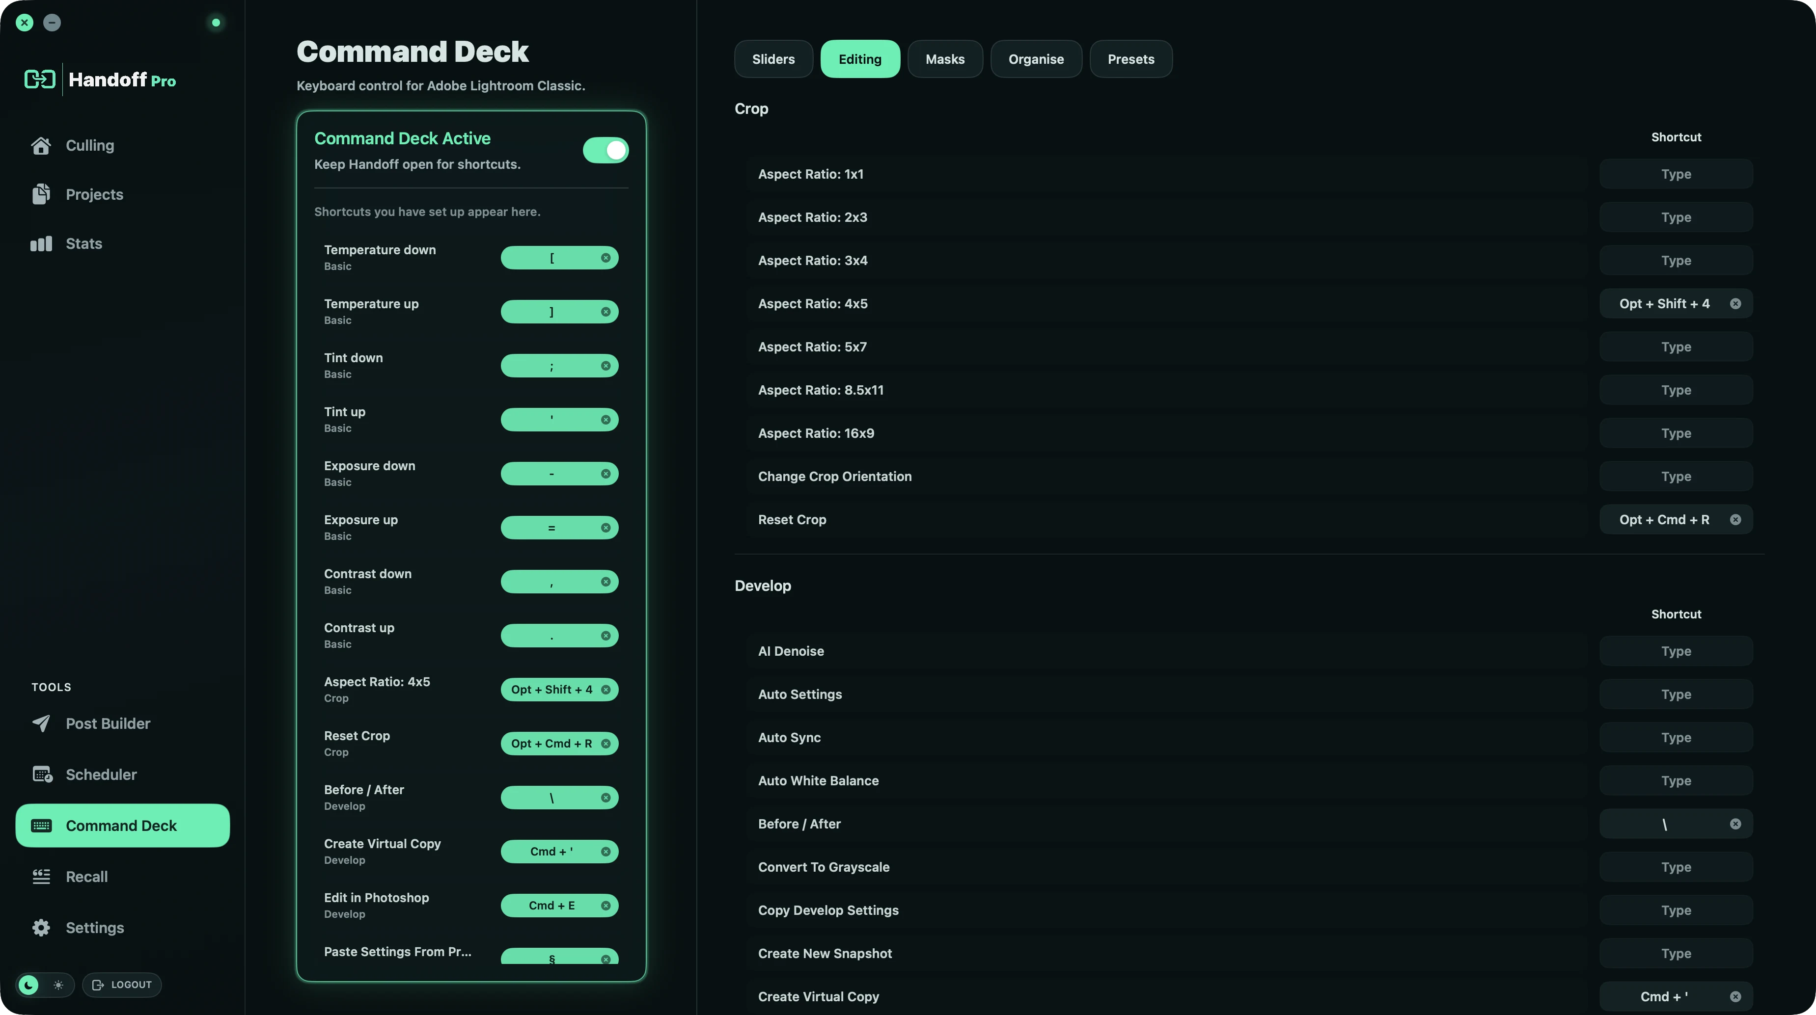Remove Before / After shortcut in active list
1816x1015 pixels.
coord(605,798)
